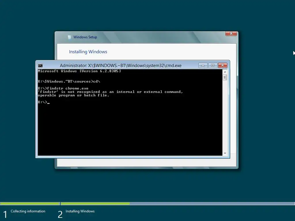This screenshot has width=295, height=221.
Task: Click the Windows Setup title icon
Action: click(69, 37)
